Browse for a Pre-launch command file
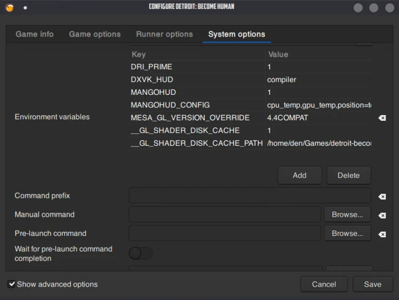 click(347, 233)
